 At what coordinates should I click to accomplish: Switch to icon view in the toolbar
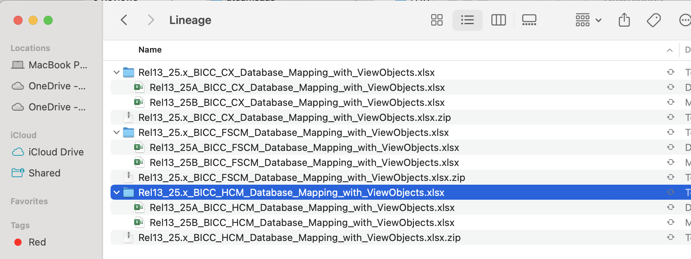pyautogui.click(x=436, y=20)
